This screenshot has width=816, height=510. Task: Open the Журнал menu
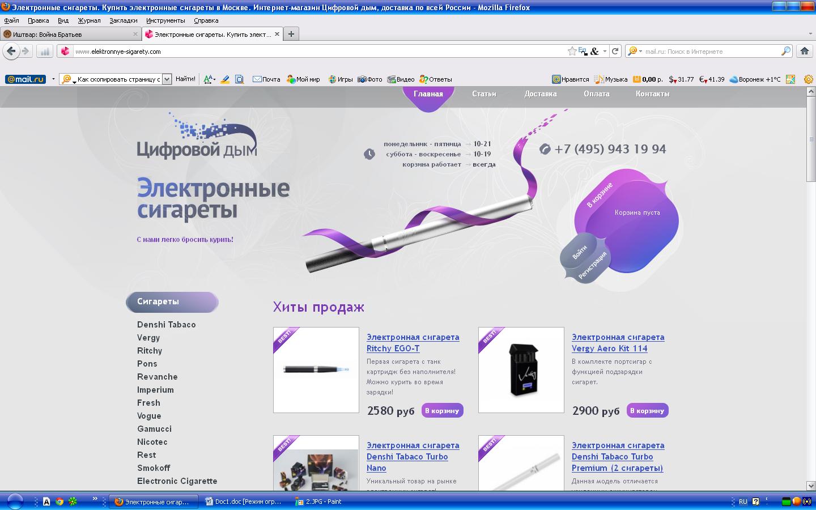pos(89,20)
